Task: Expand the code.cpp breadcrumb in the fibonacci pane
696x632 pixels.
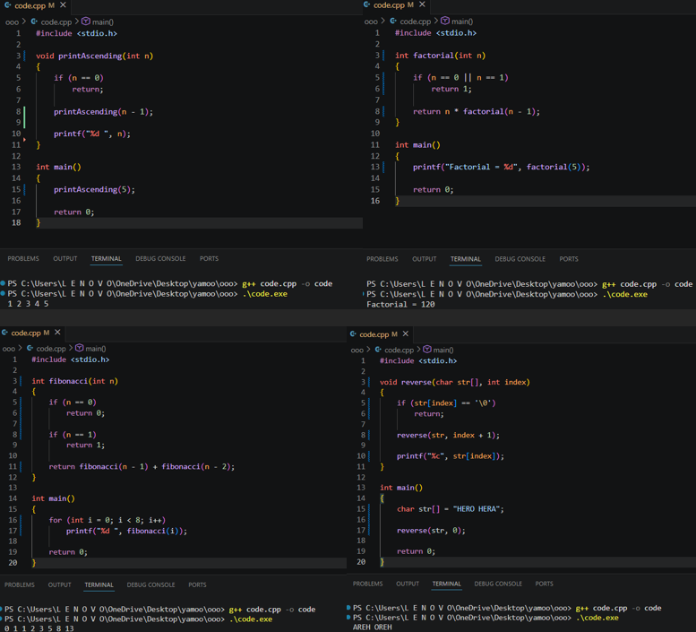Action: click(51, 349)
